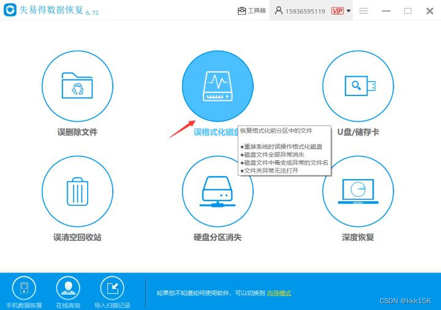
Task: Open the U盘/储存卡 recovery icon
Action: click(x=358, y=86)
